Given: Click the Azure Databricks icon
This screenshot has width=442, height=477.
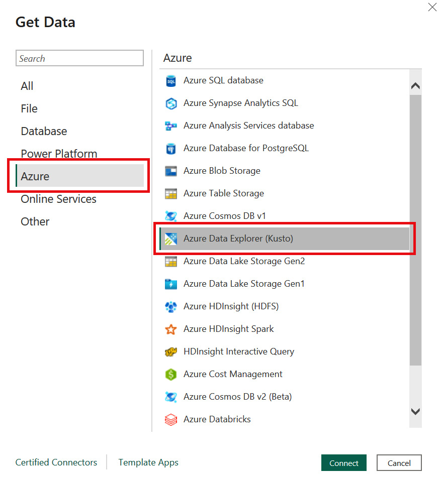Looking at the screenshot, I should click(171, 420).
